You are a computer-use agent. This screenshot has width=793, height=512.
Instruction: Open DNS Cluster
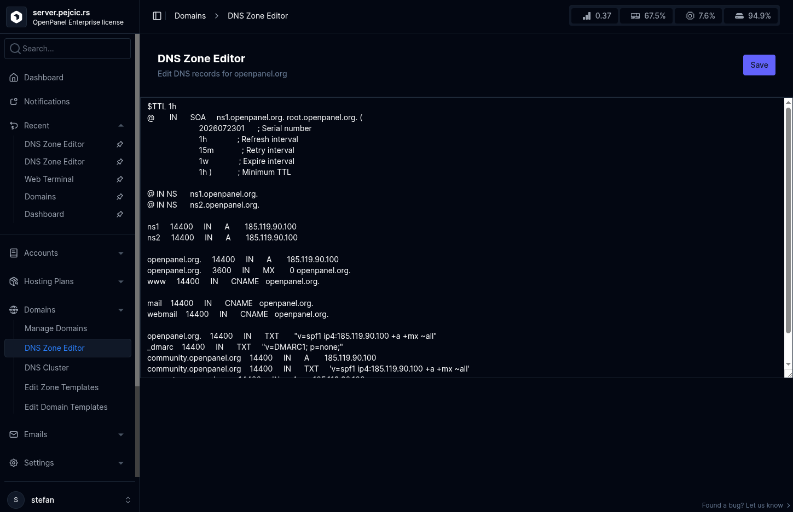(x=47, y=368)
